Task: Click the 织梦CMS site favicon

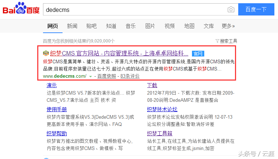Action: tap(46, 53)
